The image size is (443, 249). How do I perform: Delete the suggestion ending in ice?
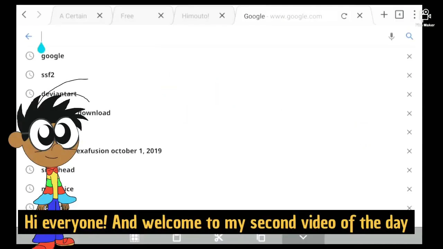pyautogui.click(x=409, y=189)
